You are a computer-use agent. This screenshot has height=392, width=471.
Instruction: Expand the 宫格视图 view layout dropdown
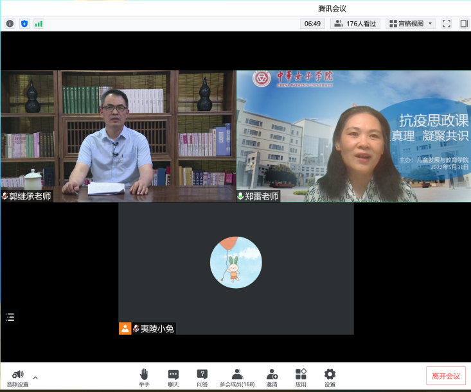[x=411, y=24]
